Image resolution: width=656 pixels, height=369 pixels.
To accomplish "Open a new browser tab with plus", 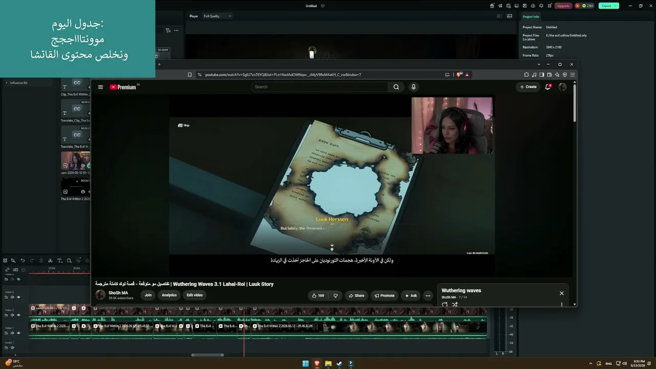I will coord(159,65).
